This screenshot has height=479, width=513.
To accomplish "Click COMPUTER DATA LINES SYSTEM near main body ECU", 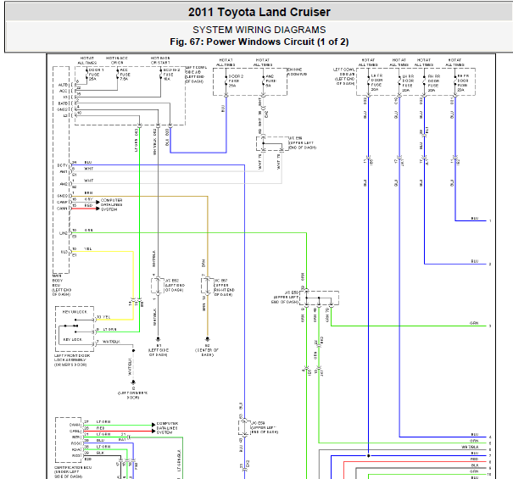I will point(112,204).
